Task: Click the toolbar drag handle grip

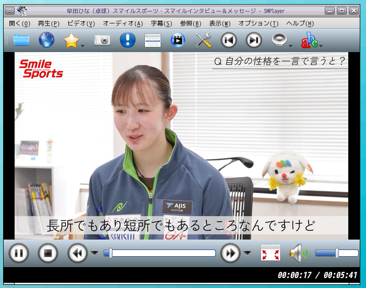Action: pyautogui.click(x=7, y=40)
